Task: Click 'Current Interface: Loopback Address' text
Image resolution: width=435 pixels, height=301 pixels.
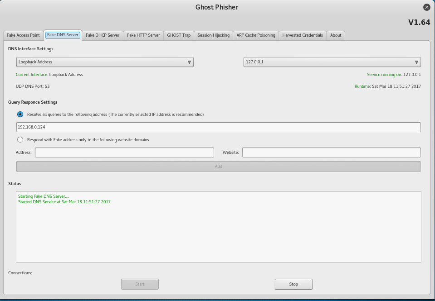Action: tap(49, 75)
